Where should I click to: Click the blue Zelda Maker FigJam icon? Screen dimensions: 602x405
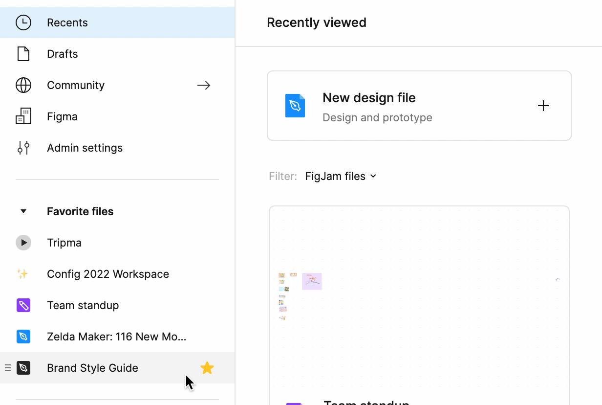point(23,337)
